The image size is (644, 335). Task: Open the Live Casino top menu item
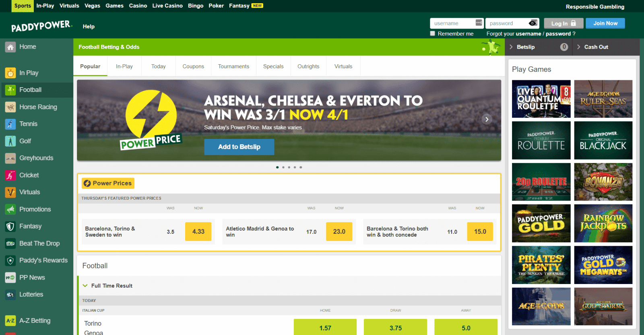click(x=167, y=6)
